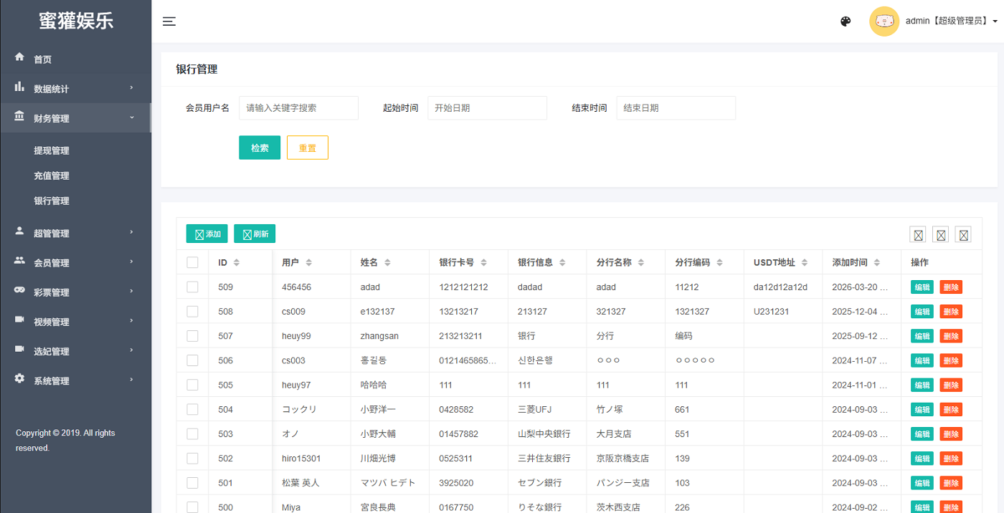The width and height of the screenshot is (1004, 513).
Task: Click the admin avatar image
Action: (x=884, y=21)
